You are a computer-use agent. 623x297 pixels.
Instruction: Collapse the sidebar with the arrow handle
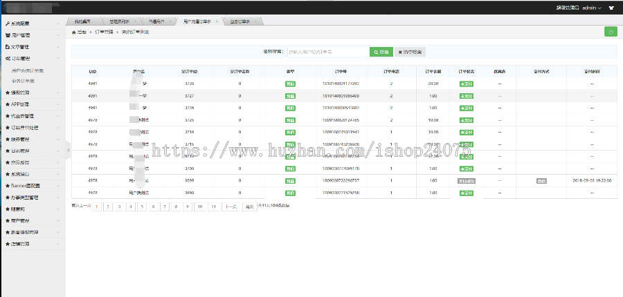click(68, 151)
